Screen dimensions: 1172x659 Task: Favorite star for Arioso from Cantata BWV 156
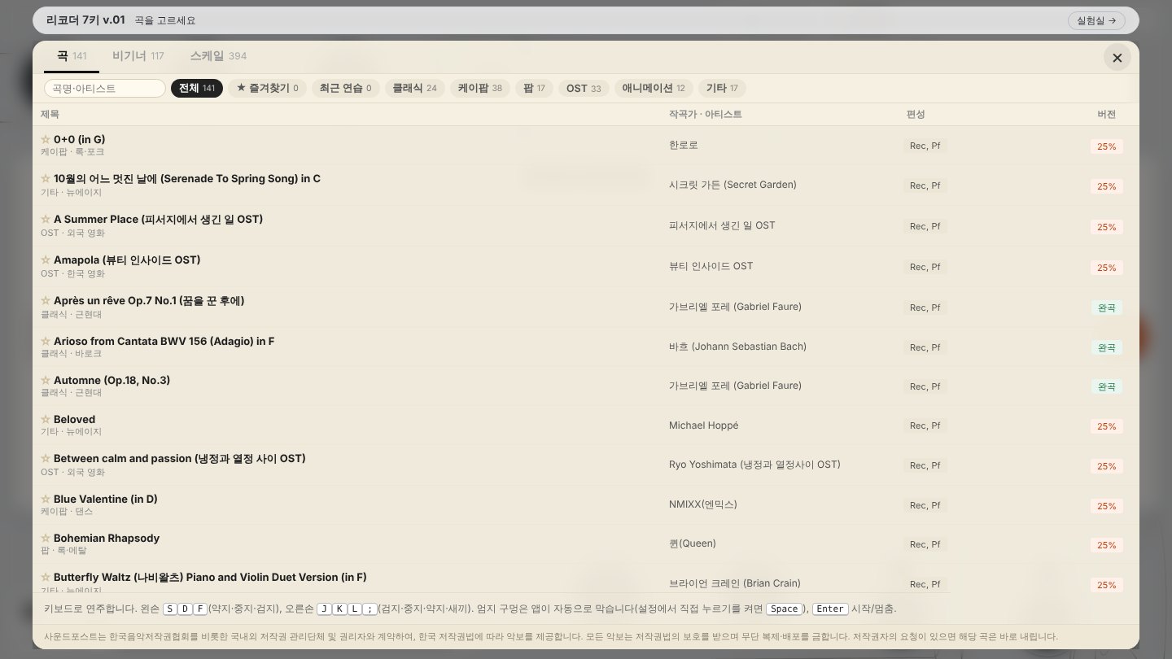pos(46,341)
